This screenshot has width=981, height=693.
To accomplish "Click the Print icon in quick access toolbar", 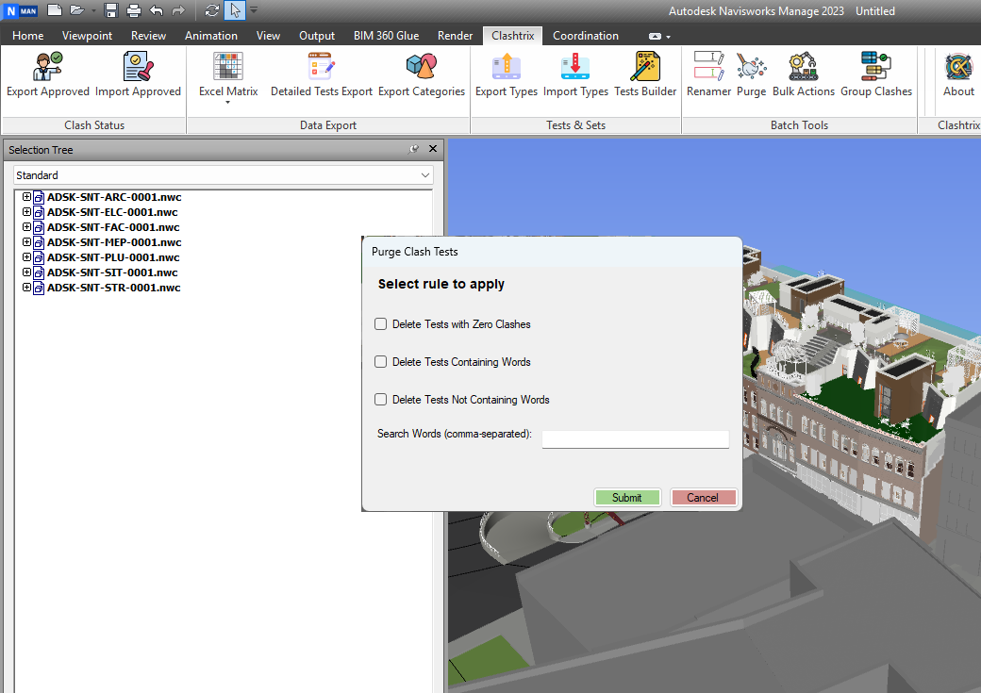I will pos(134,10).
